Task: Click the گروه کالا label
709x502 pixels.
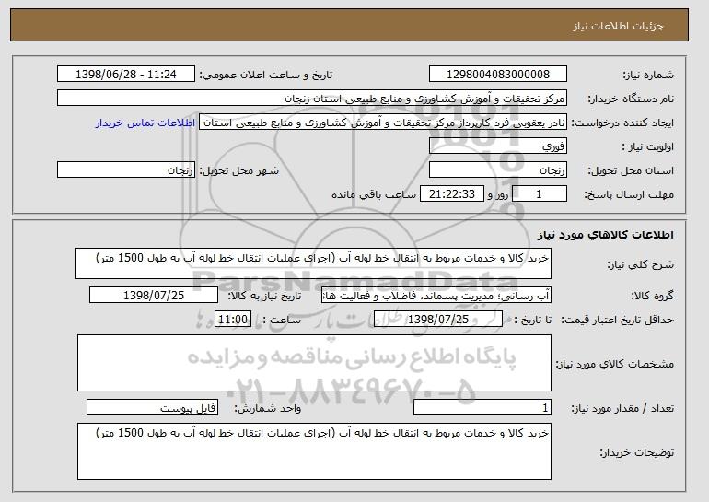Action: pyautogui.click(x=652, y=296)
